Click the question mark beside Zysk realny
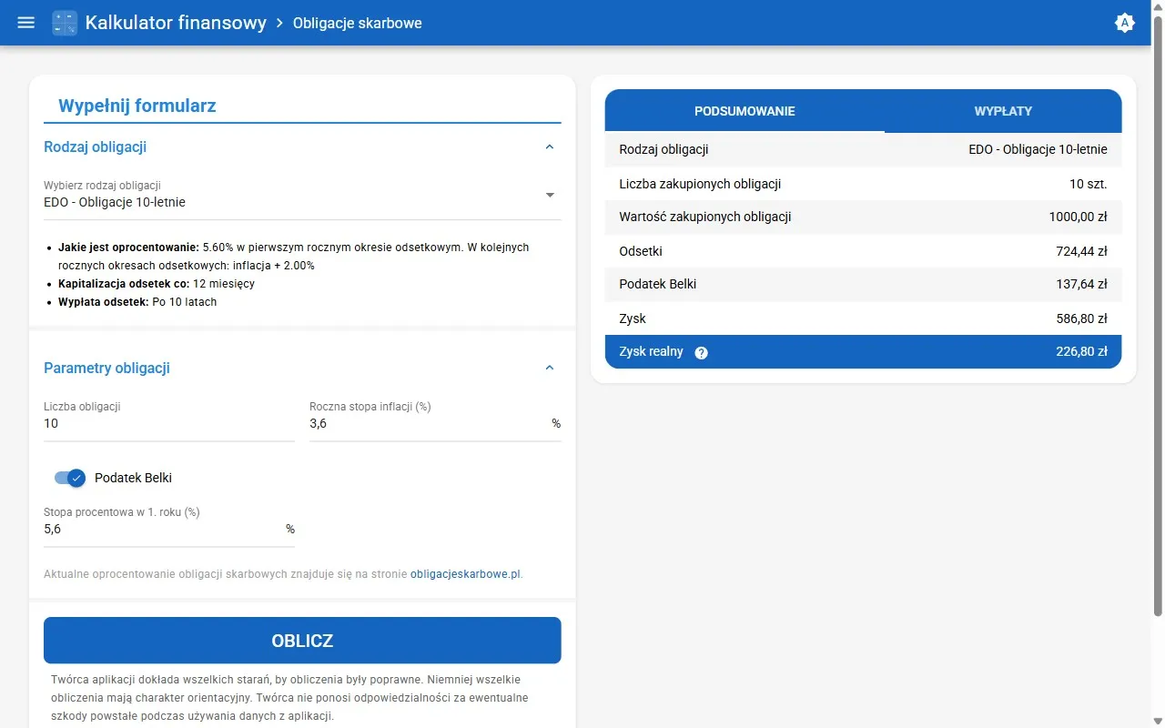 click(701, 352)
